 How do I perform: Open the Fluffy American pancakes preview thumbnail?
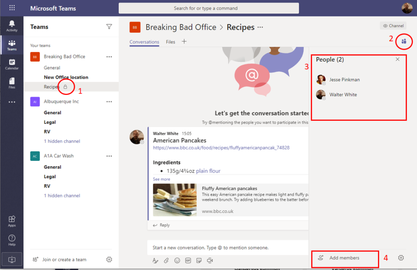point(175,200)
